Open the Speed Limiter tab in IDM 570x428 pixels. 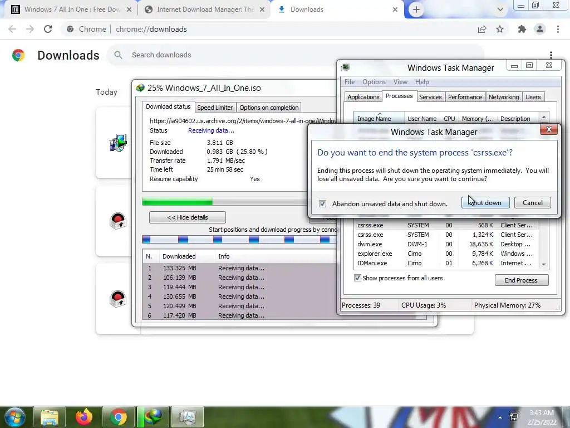(215, 108)
